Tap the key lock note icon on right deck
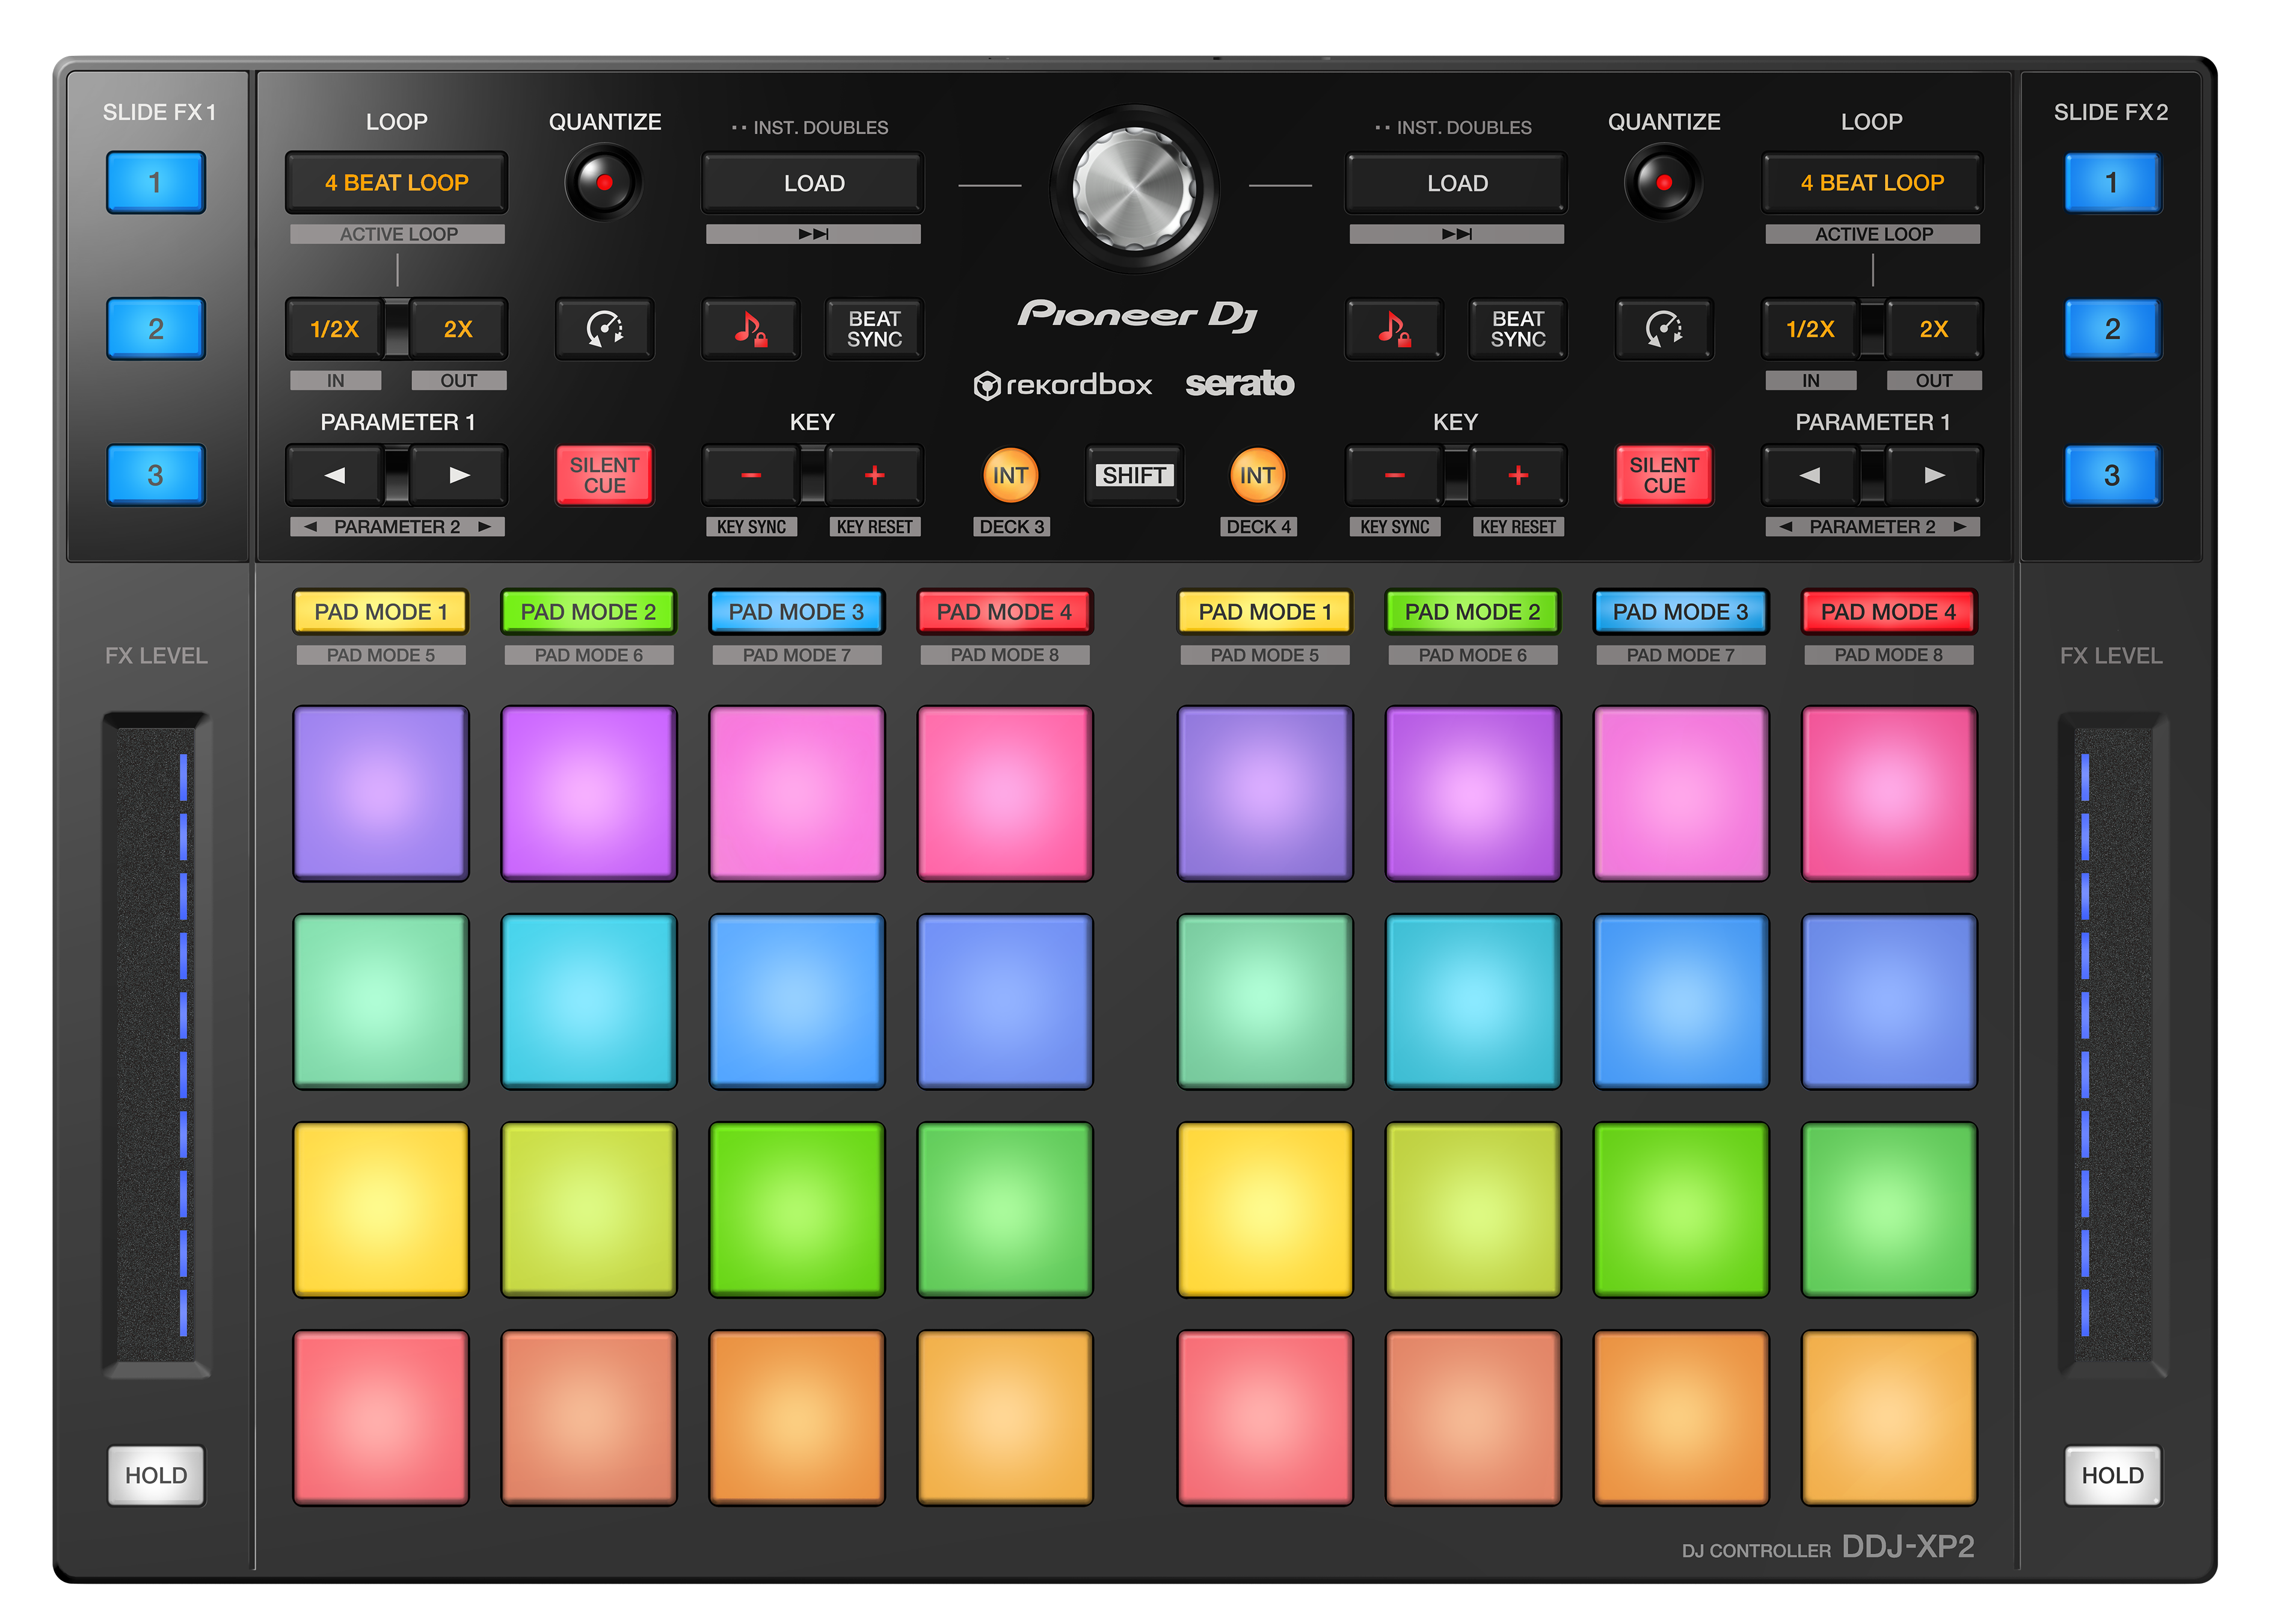Screen dimensions: 2271x1624 coord(1394,330)
